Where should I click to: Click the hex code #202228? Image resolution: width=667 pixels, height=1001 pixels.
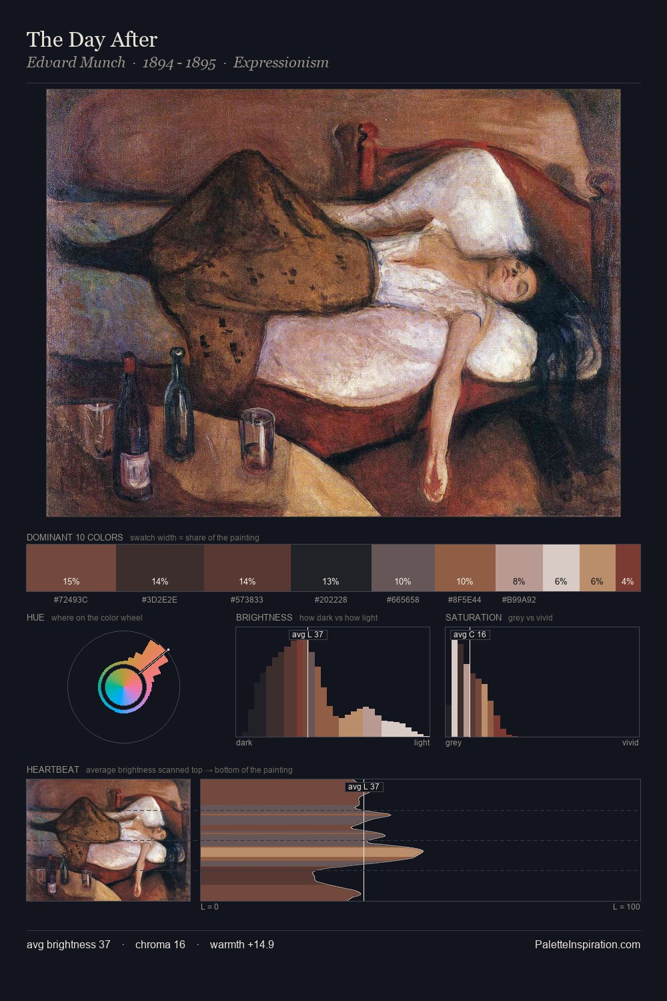tap(331, 599)
